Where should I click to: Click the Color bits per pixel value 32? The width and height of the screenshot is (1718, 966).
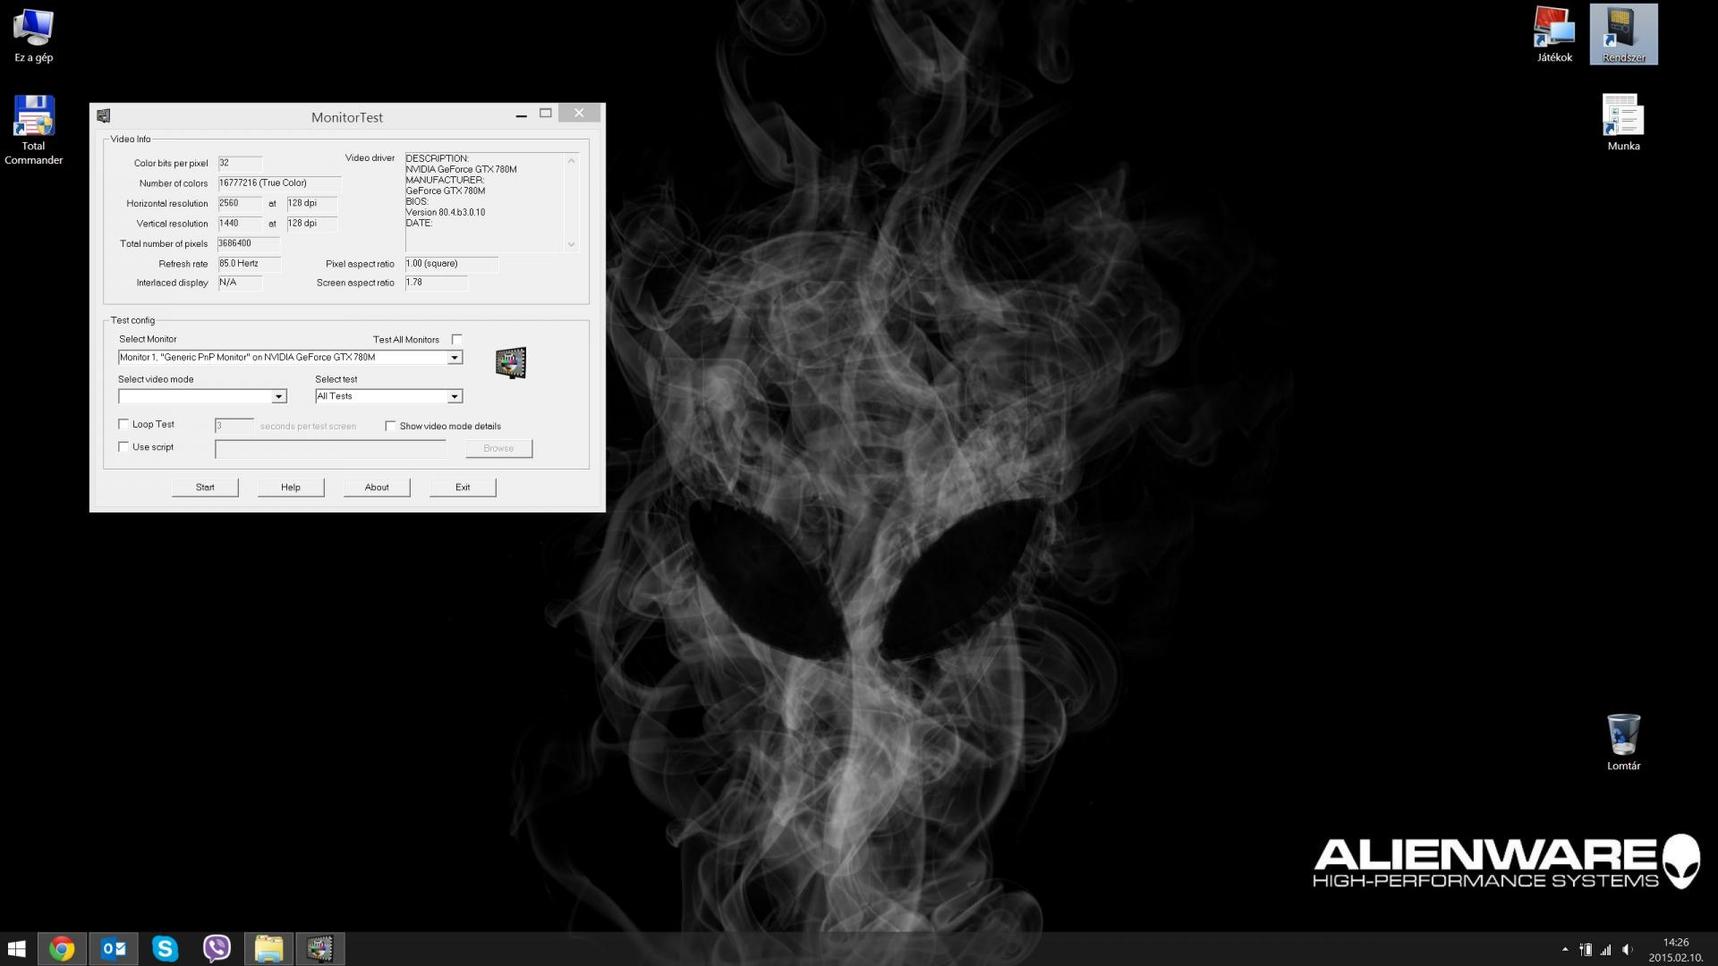tap(240, 163)
